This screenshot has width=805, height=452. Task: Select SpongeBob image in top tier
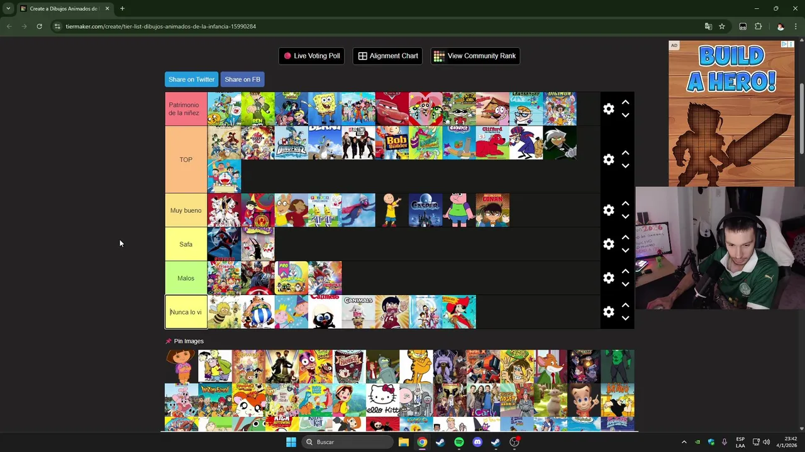325,109
